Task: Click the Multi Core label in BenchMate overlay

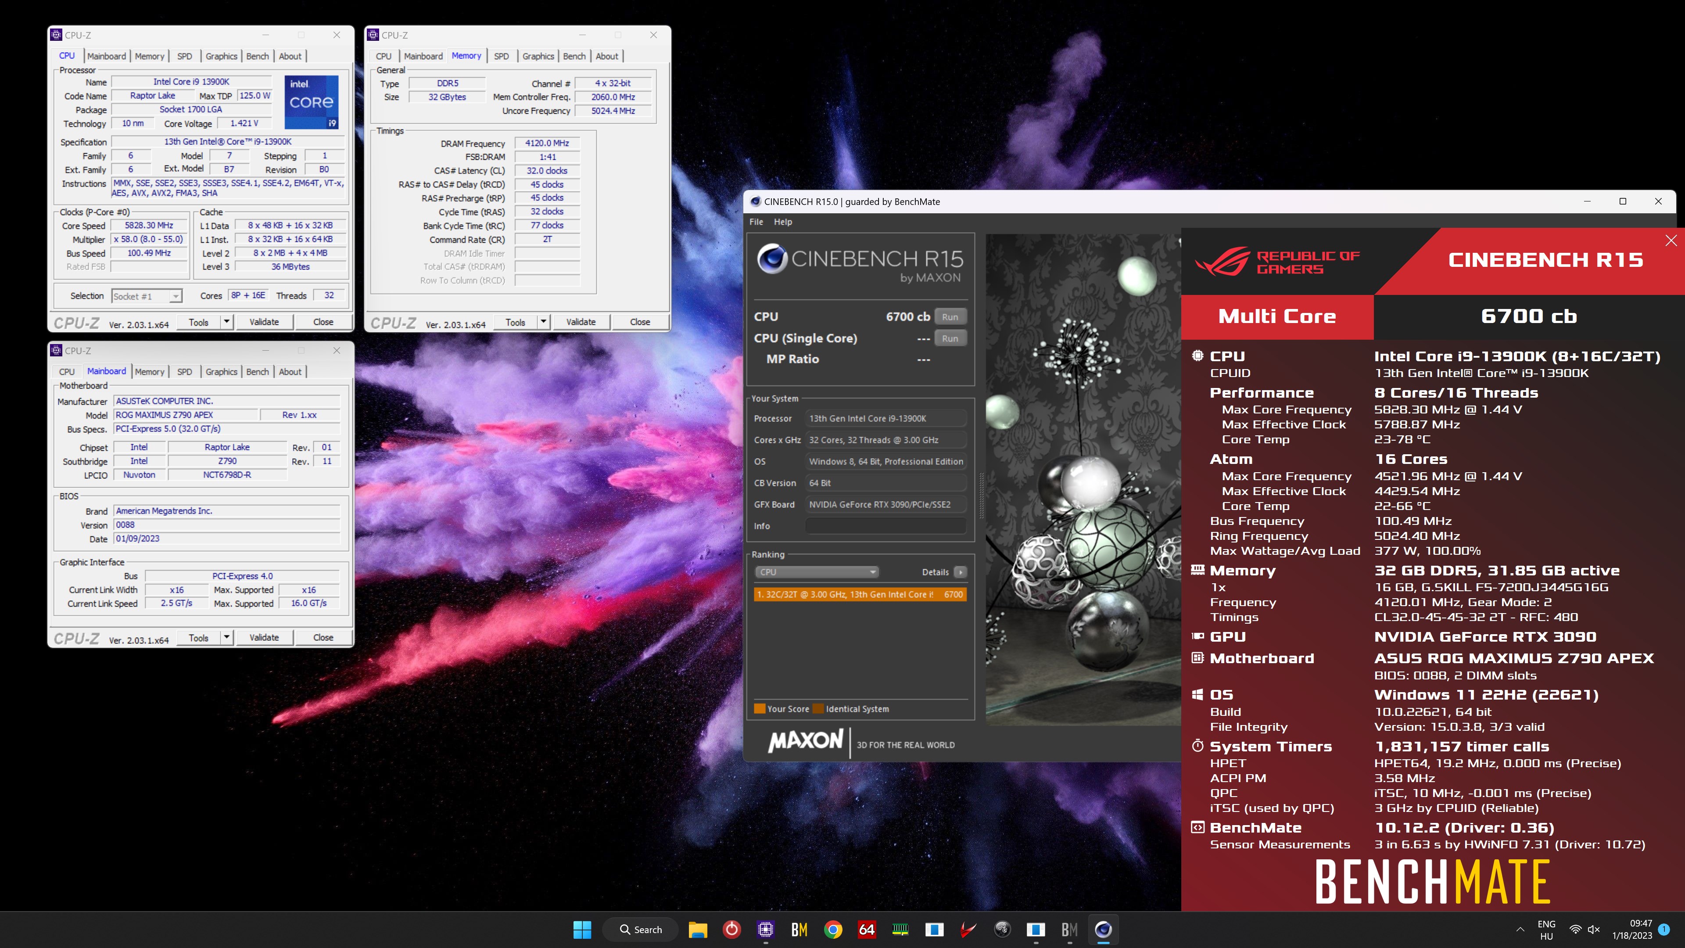Action: tap(1277, 316)
